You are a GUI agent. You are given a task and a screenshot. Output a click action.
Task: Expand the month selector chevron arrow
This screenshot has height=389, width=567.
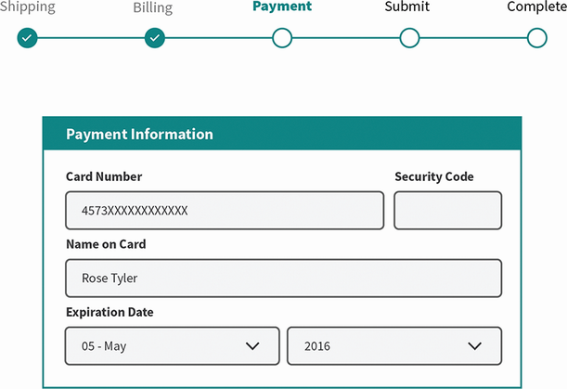pyautogui.click(x=252, y=345)
